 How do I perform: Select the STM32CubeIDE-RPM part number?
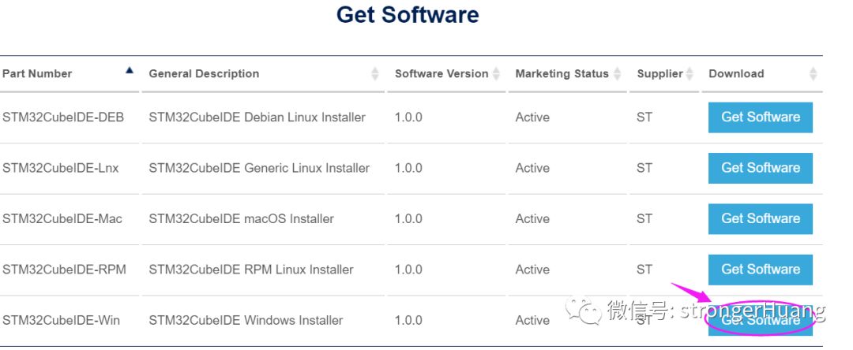click(64, 270)
